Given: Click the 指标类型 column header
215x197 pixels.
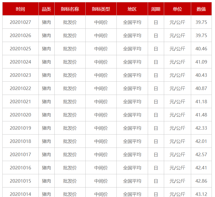Looking at the screenshot, I should click(101, 9).
